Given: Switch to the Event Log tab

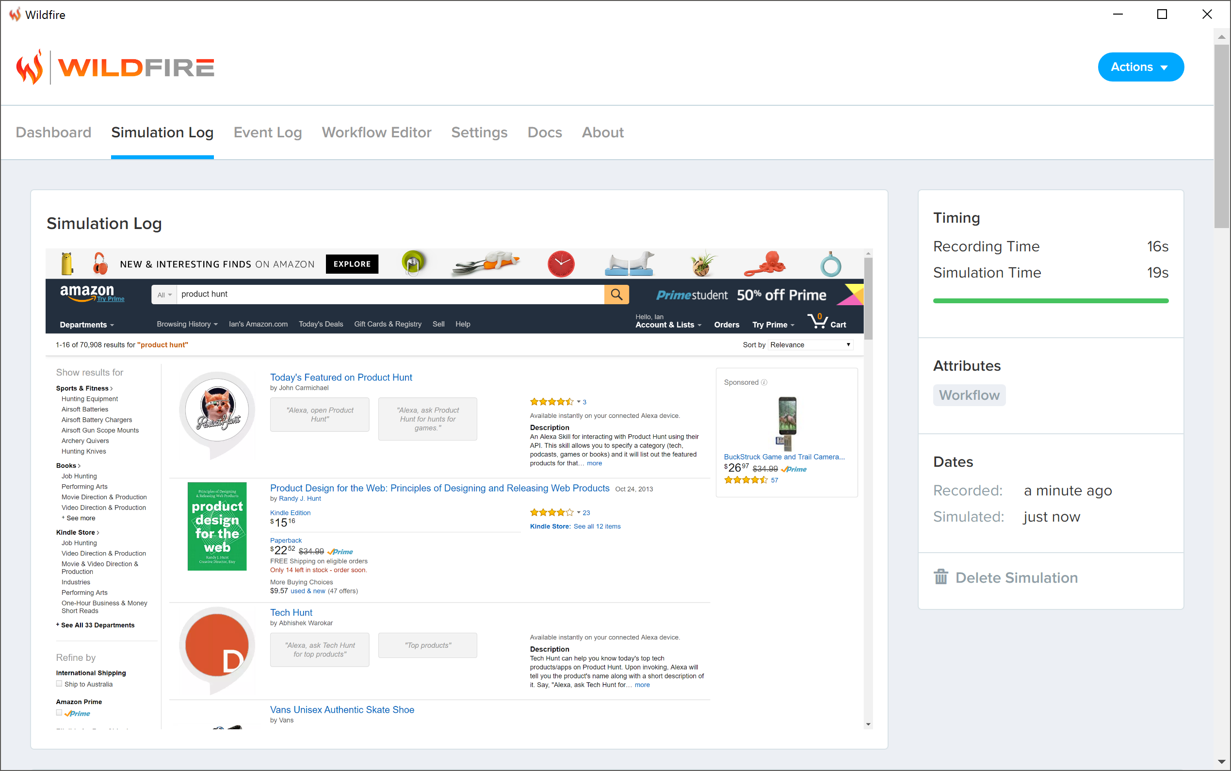Looking at the screenshot, I should point(267,132).
